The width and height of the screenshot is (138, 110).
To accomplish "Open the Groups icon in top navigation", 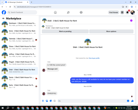I will point(81,12).
